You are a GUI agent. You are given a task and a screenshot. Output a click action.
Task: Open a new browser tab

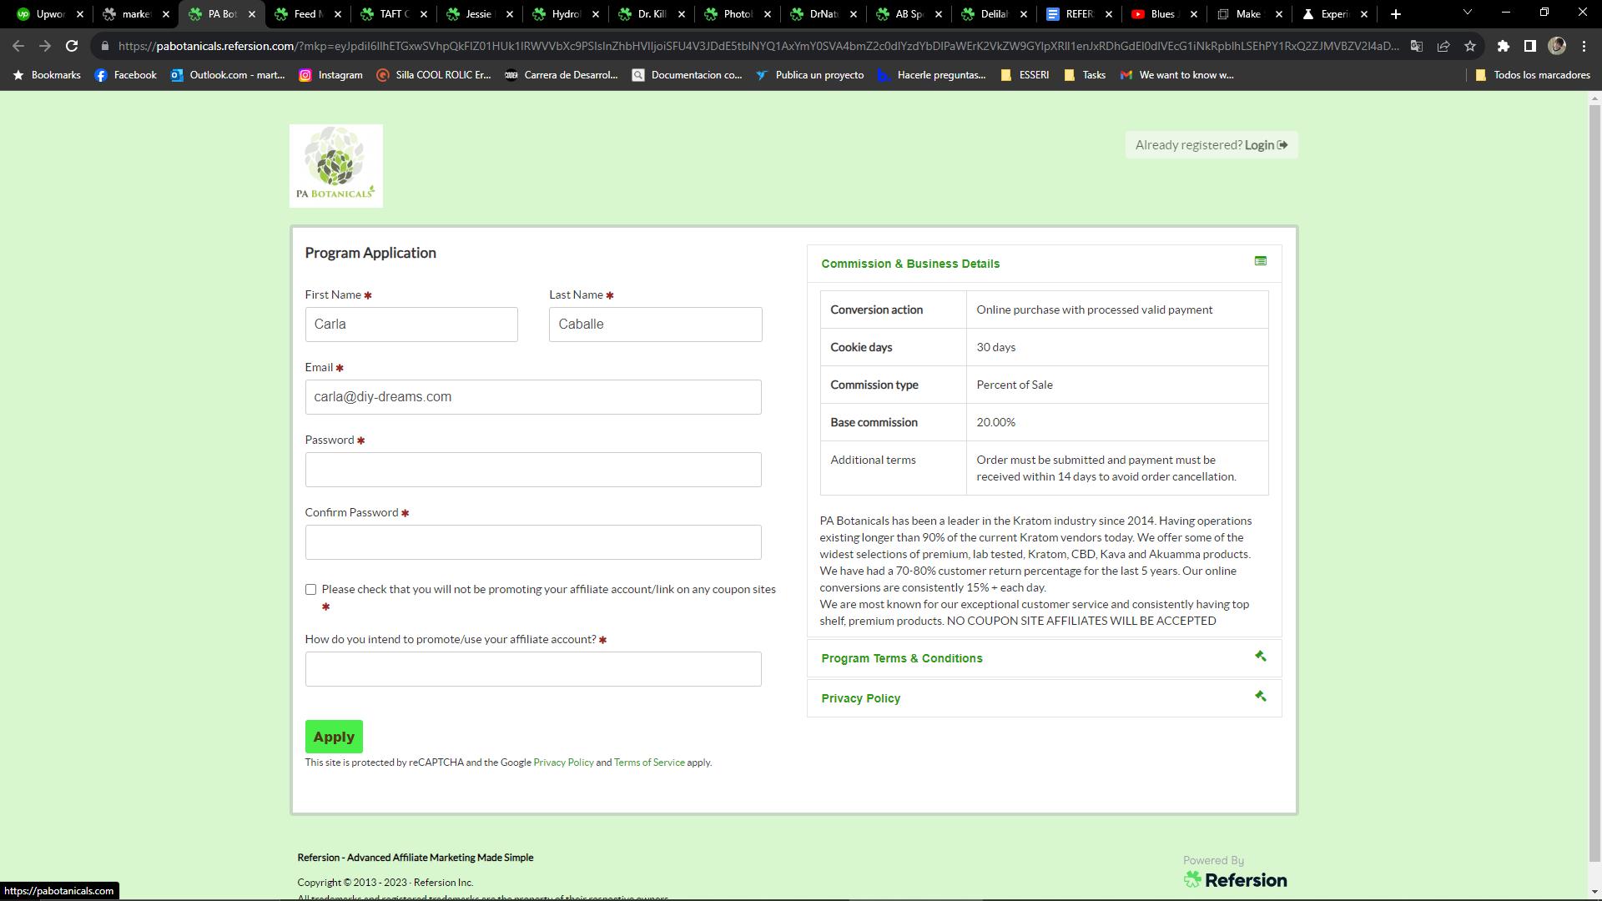(x=1396, y=14)
